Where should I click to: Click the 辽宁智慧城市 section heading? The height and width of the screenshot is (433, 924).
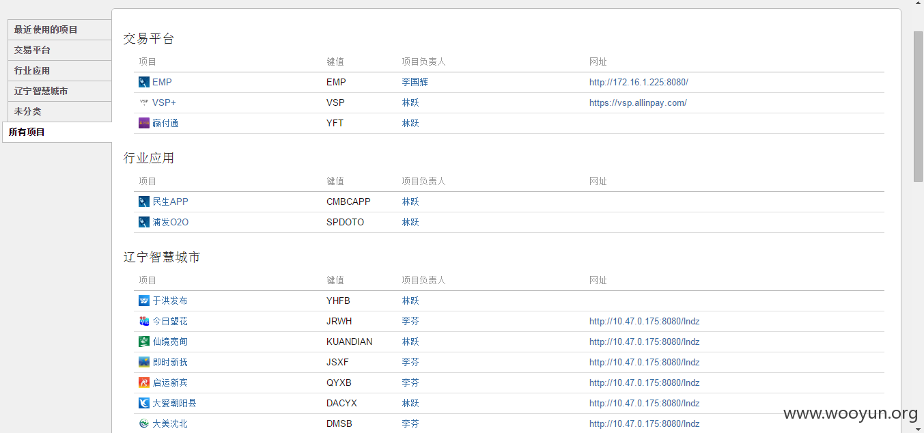tap(162, 257)
